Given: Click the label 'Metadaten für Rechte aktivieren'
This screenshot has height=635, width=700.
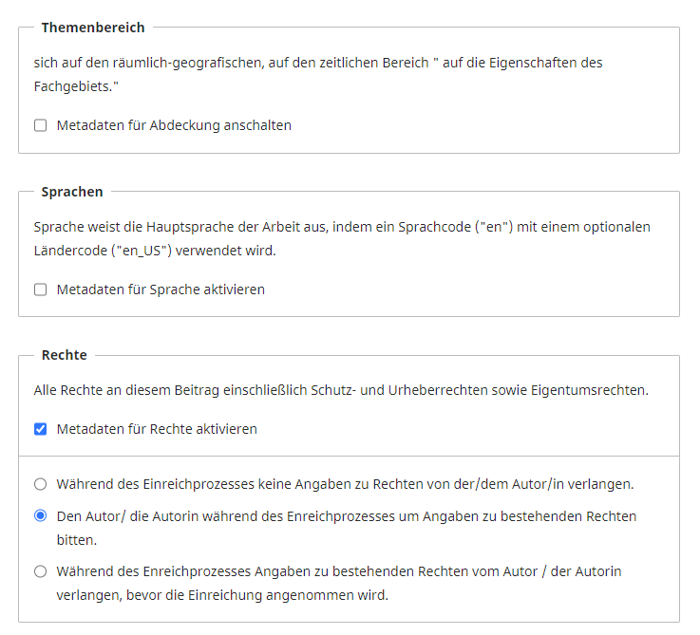Looking at the screenshot, I should click(157, 429).
